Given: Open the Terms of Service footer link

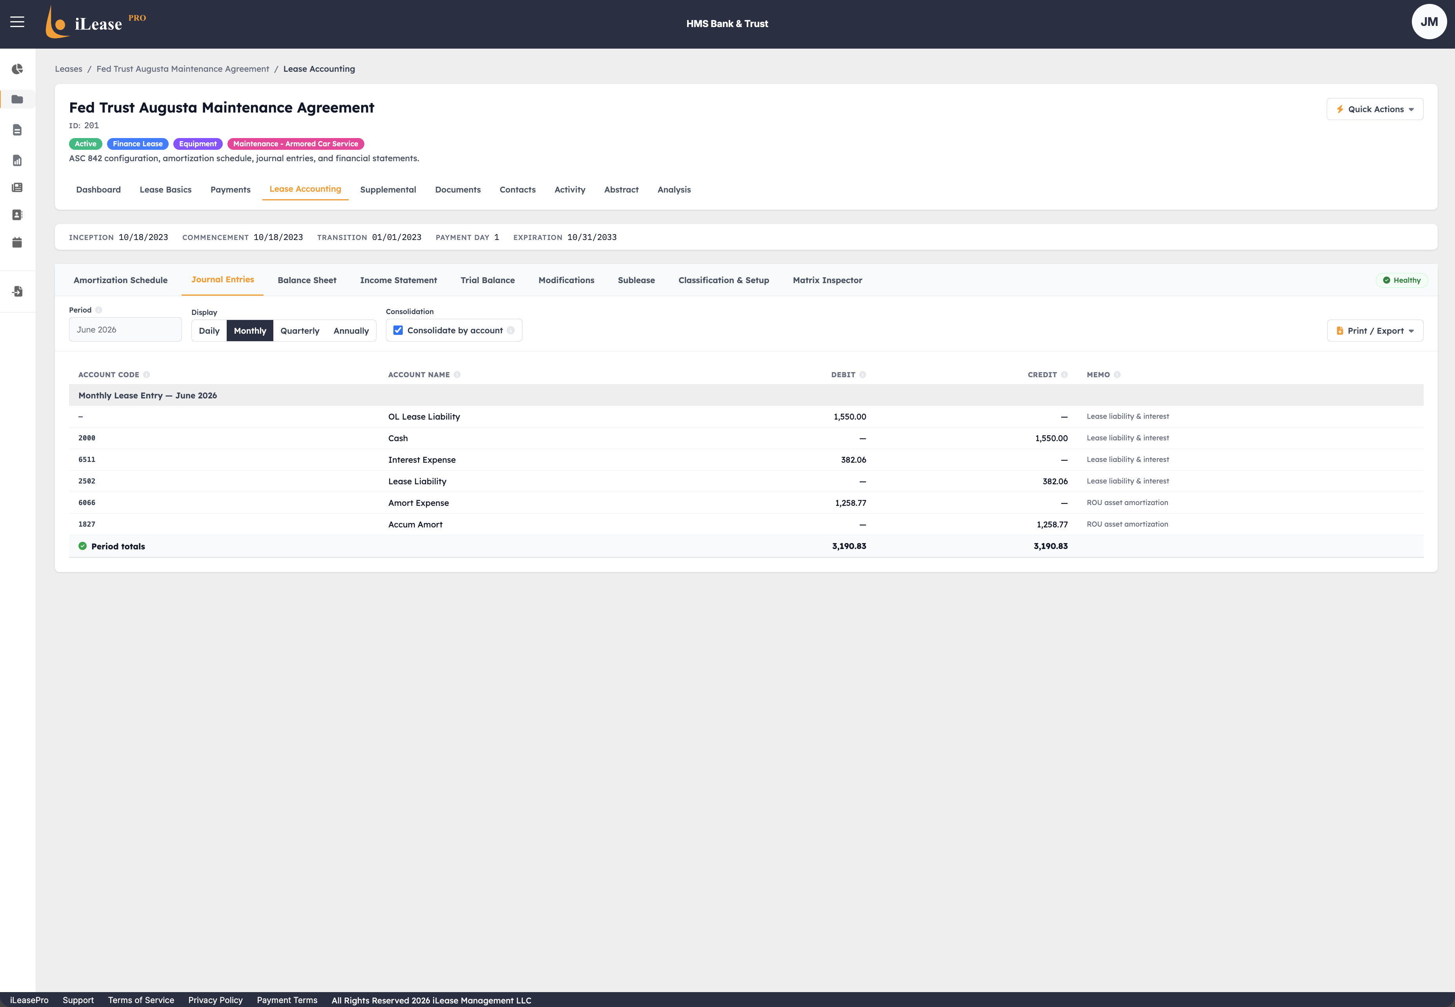Looking at the screenshot, I should click(141, 1000).
